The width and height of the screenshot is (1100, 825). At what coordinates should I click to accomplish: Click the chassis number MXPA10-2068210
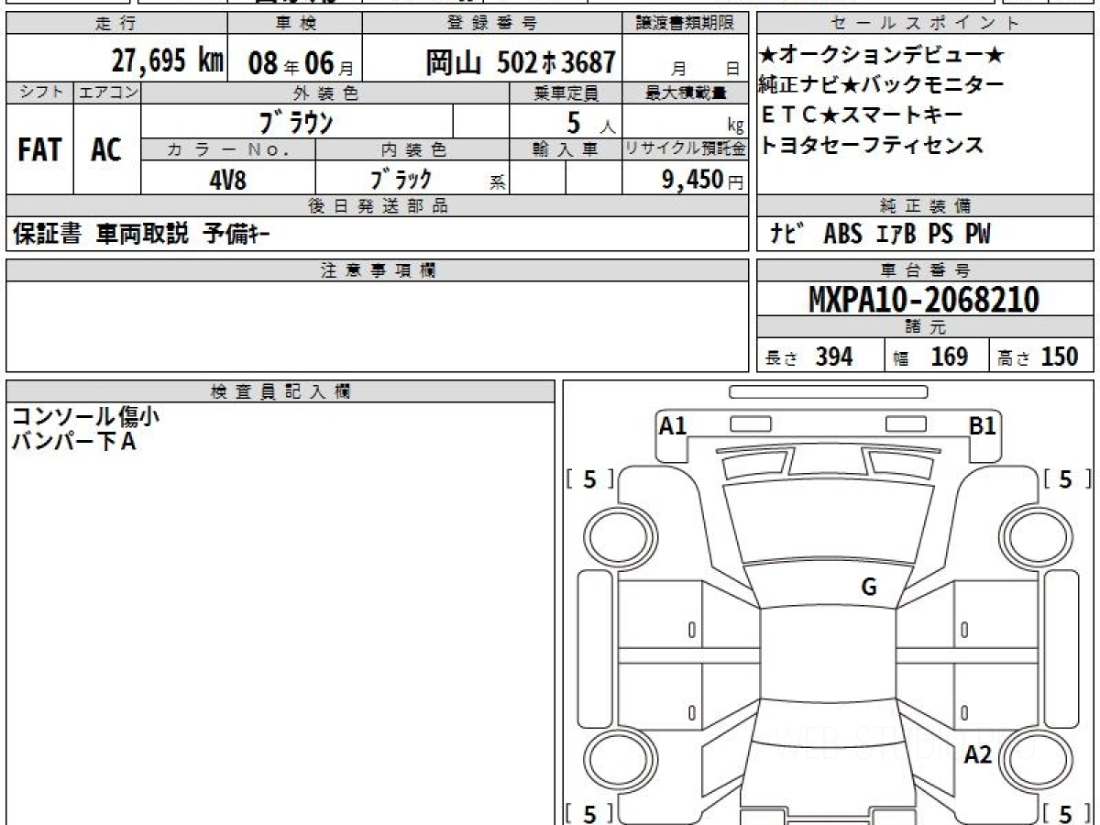[x=924, y=299]
